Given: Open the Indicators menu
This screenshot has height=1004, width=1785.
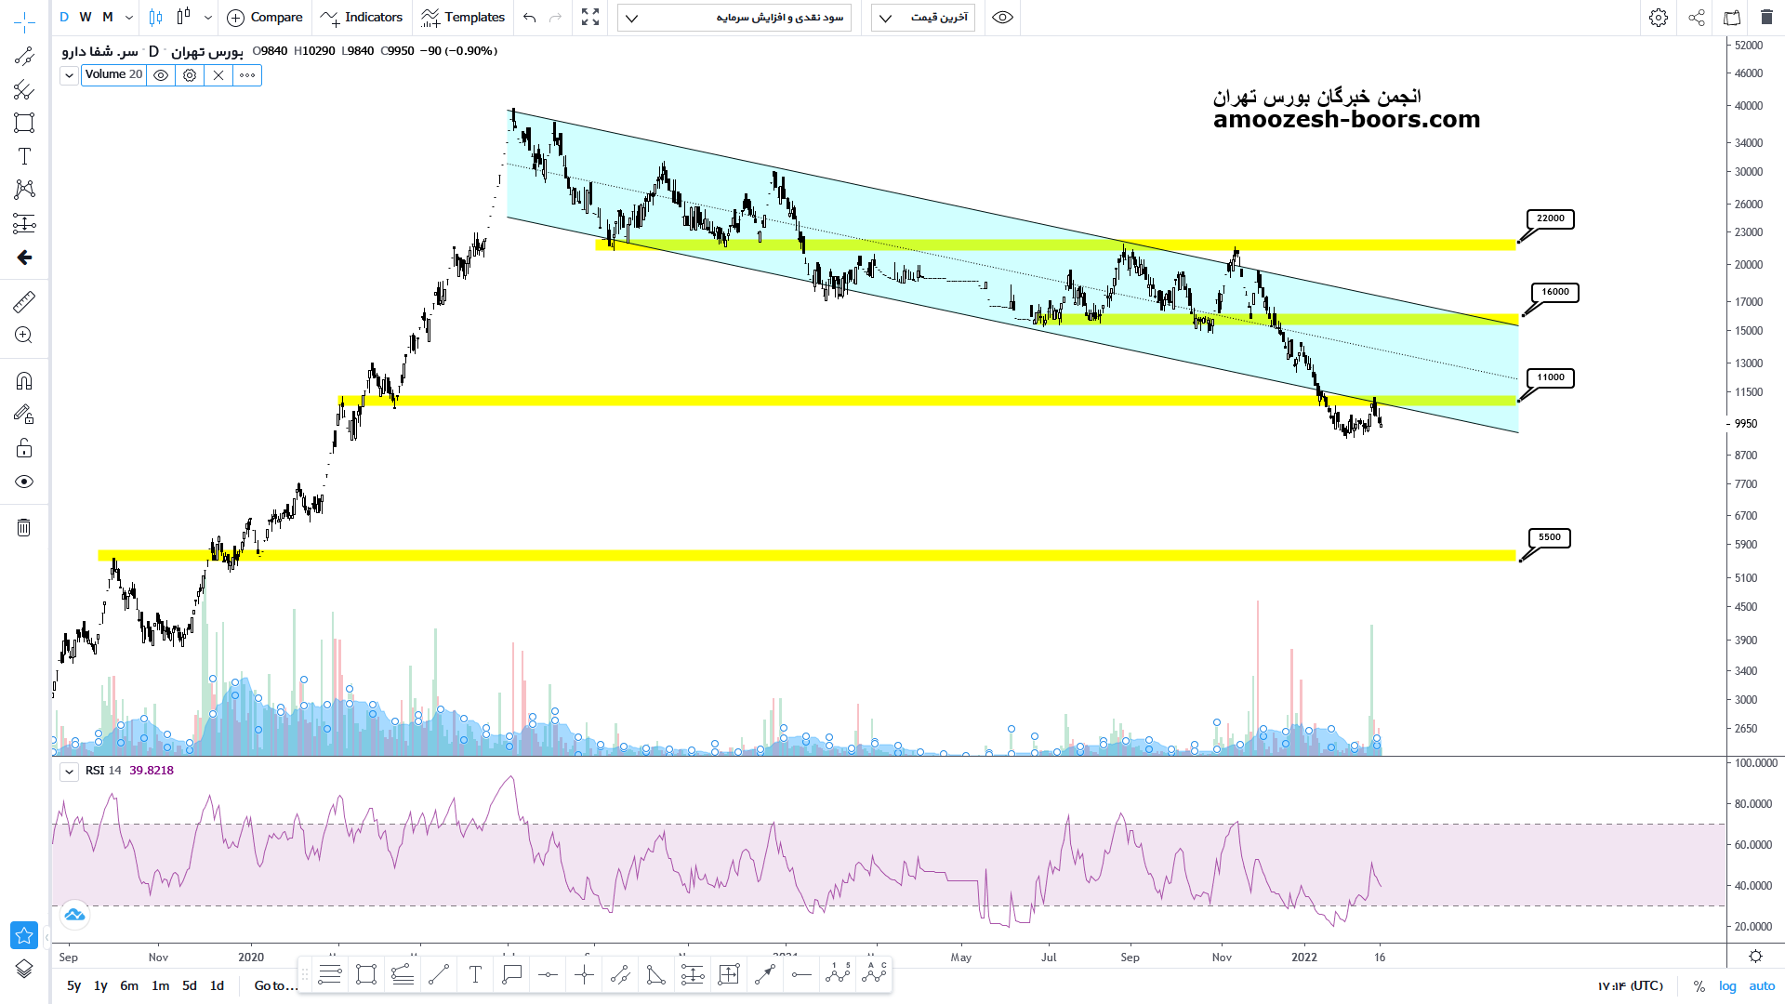Looking at the screenshot, I should point(362,18).
